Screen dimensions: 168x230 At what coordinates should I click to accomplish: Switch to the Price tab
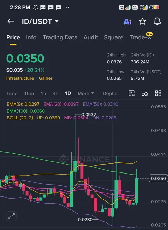13,37
